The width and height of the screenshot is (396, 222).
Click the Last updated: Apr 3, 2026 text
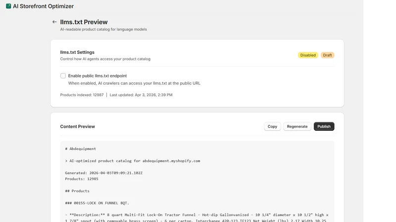[x=141, y=95]
